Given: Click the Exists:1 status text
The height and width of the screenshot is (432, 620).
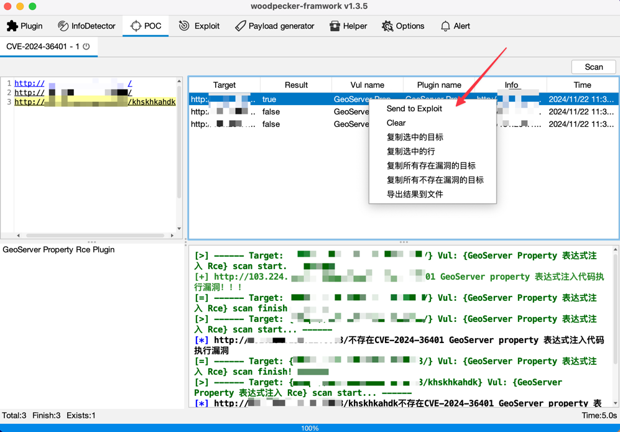Looking at the screenshot, I should (x=81, y=415).
